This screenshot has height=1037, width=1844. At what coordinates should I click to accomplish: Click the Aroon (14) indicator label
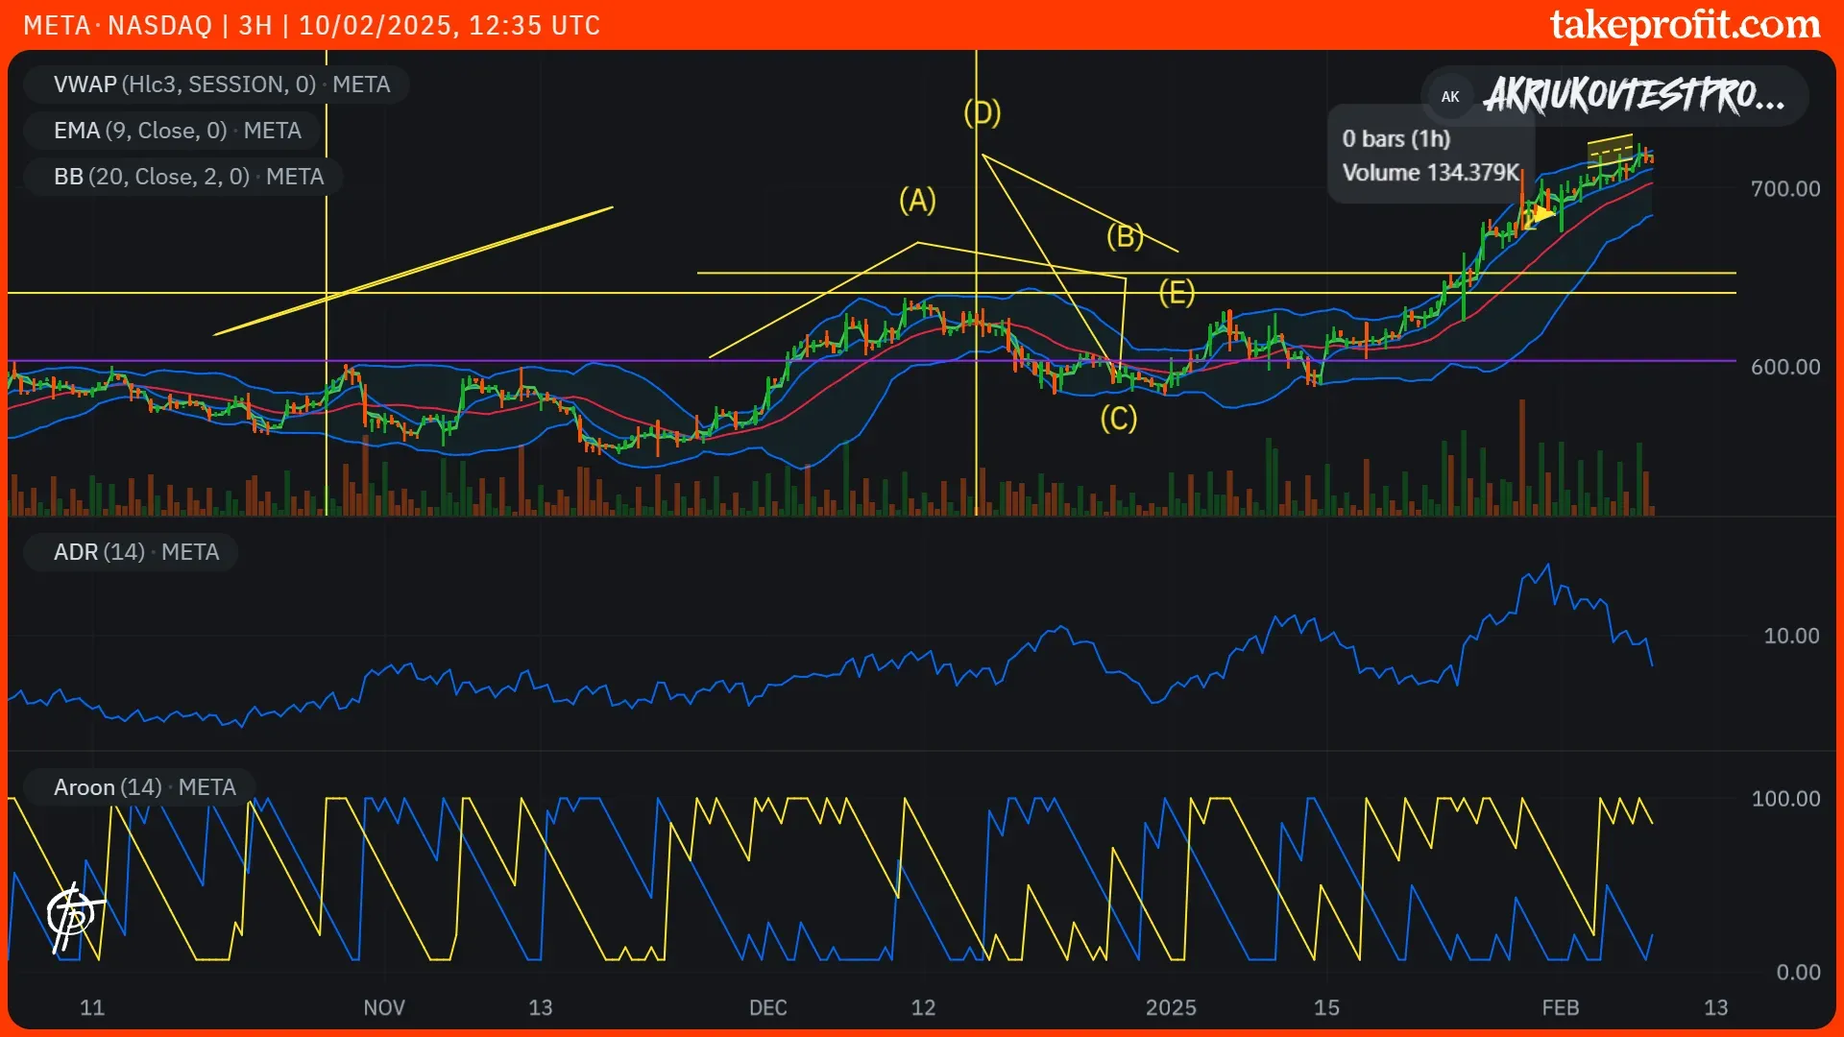click(x=144, y=787)
